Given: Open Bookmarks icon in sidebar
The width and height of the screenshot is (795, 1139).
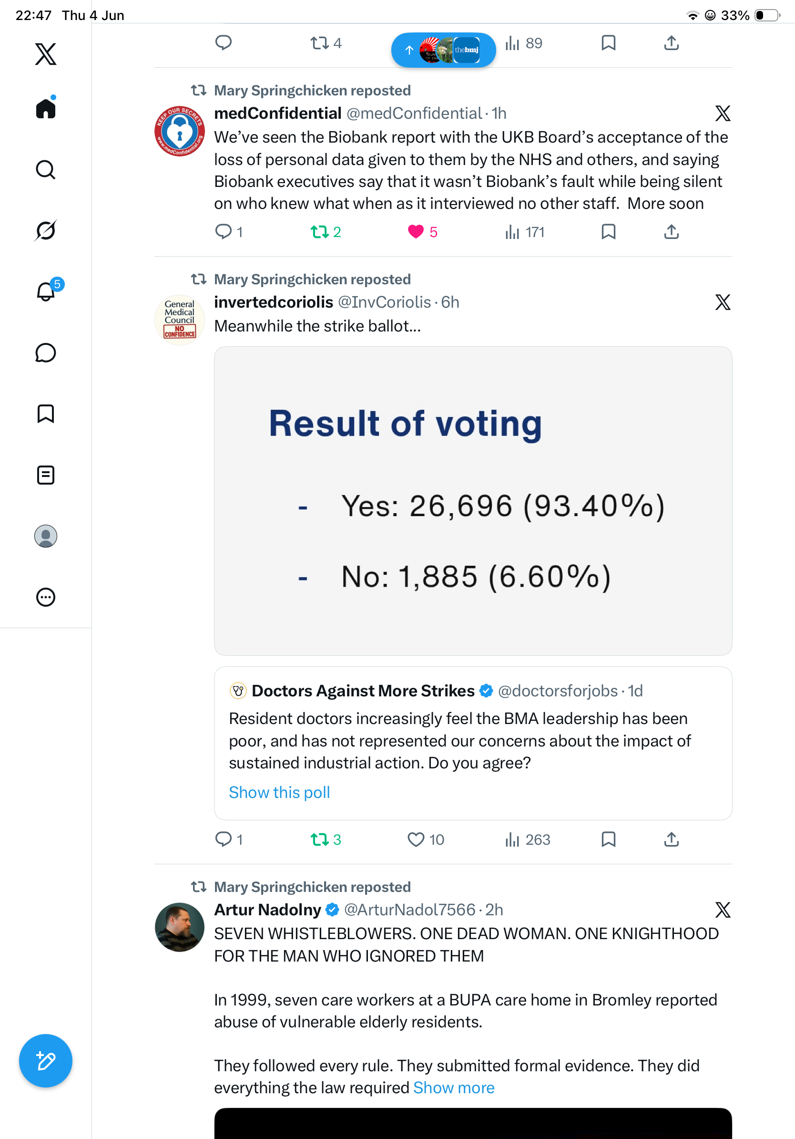Looking at the screenshot, I should pyautogui.click(x=46, y=414).
